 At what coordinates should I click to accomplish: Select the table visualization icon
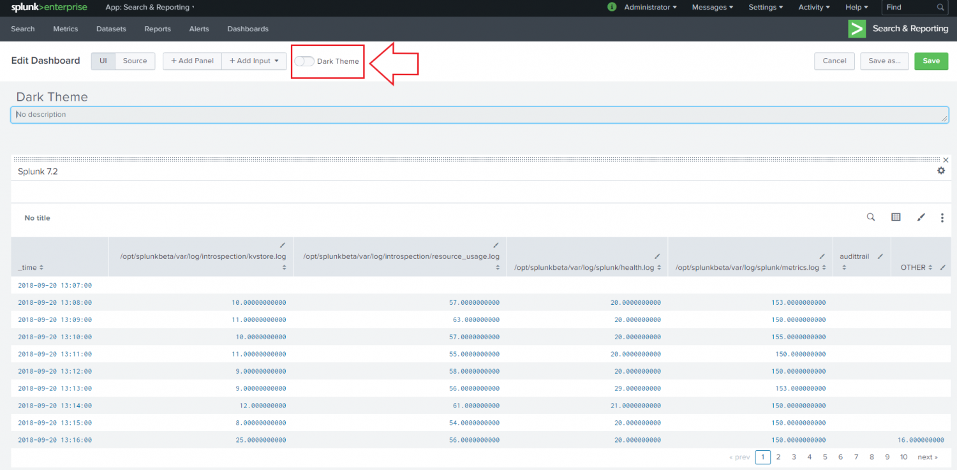[x=896, y=217]
